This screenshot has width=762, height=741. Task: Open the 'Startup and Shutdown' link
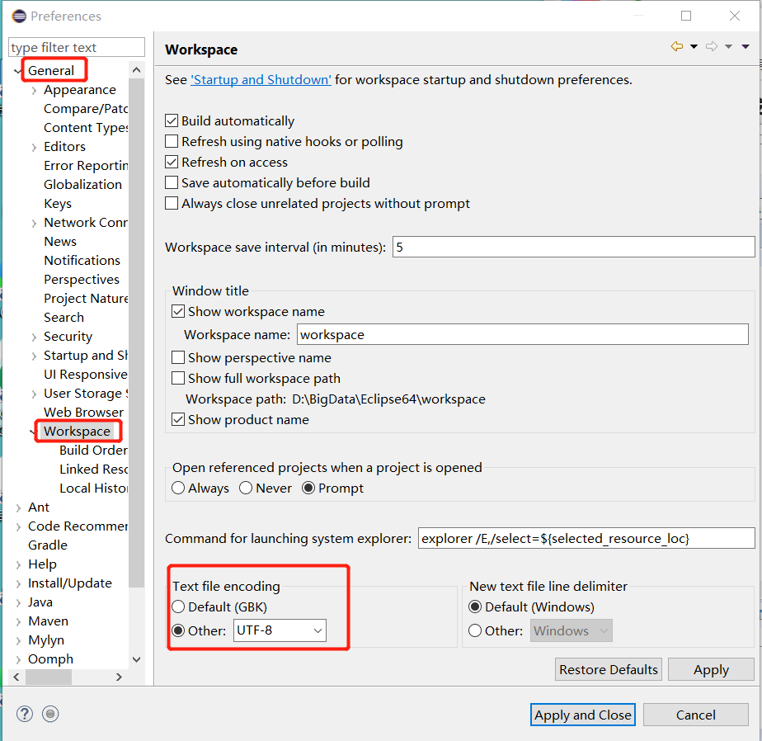coord(261,80)
